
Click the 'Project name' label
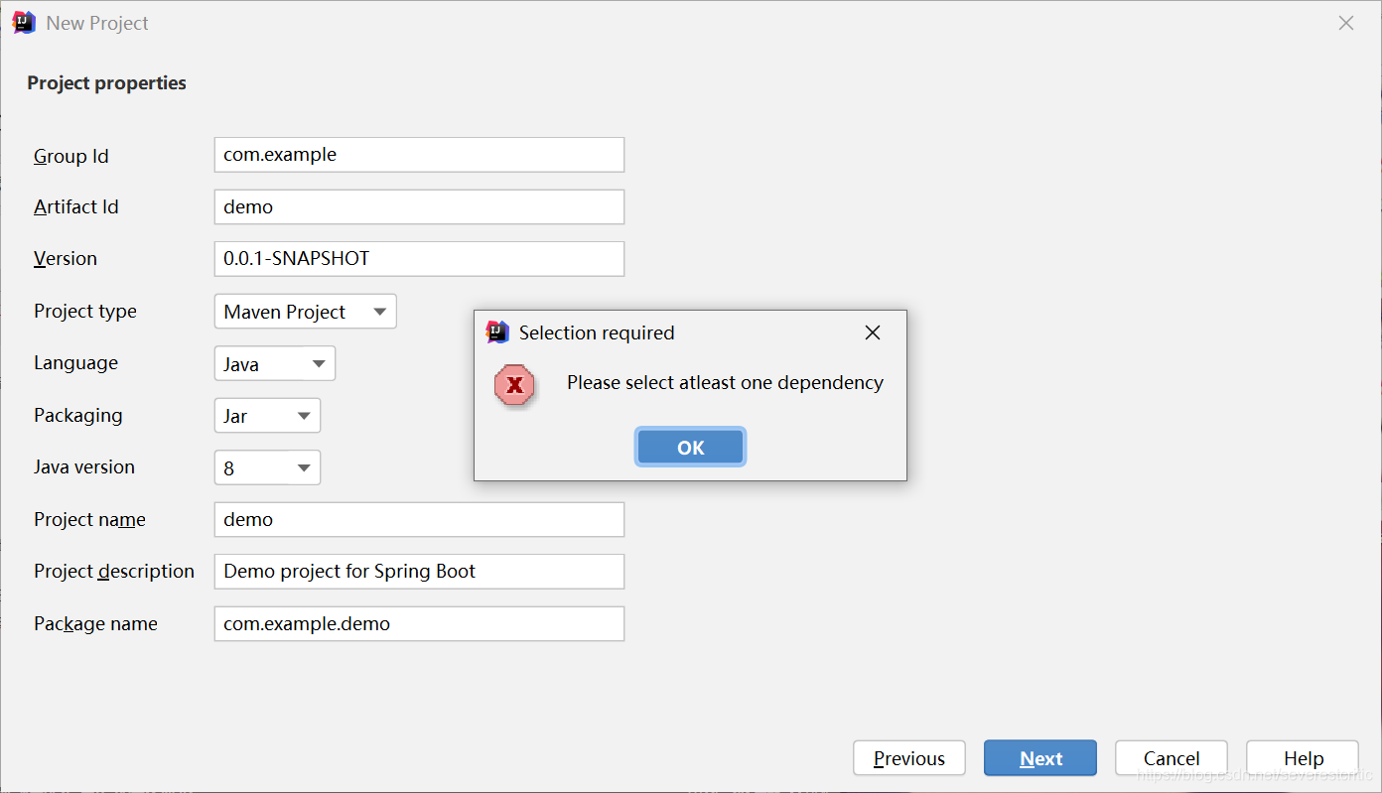pos(89,519)
